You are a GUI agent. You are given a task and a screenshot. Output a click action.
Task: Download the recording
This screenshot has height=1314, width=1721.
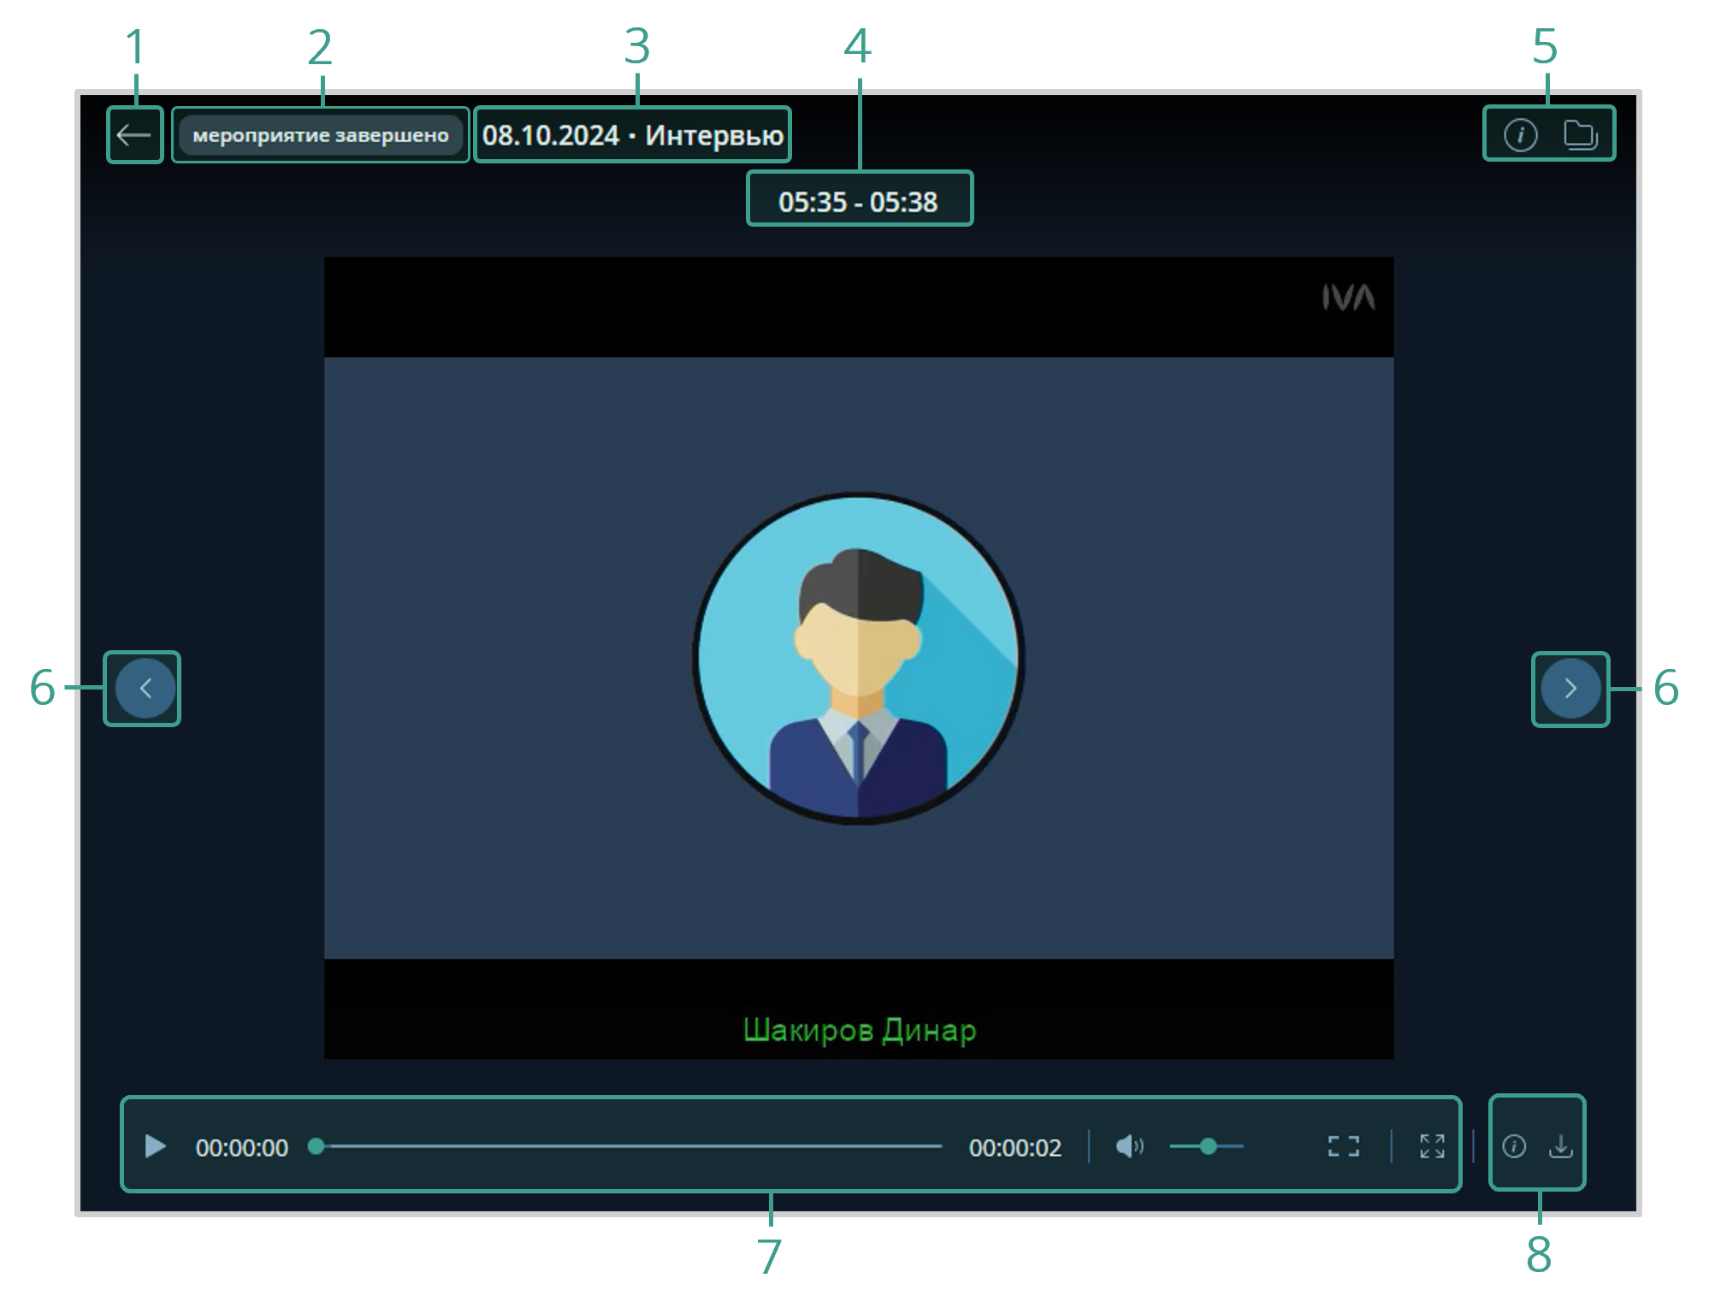click(x=1561, y=1146)
